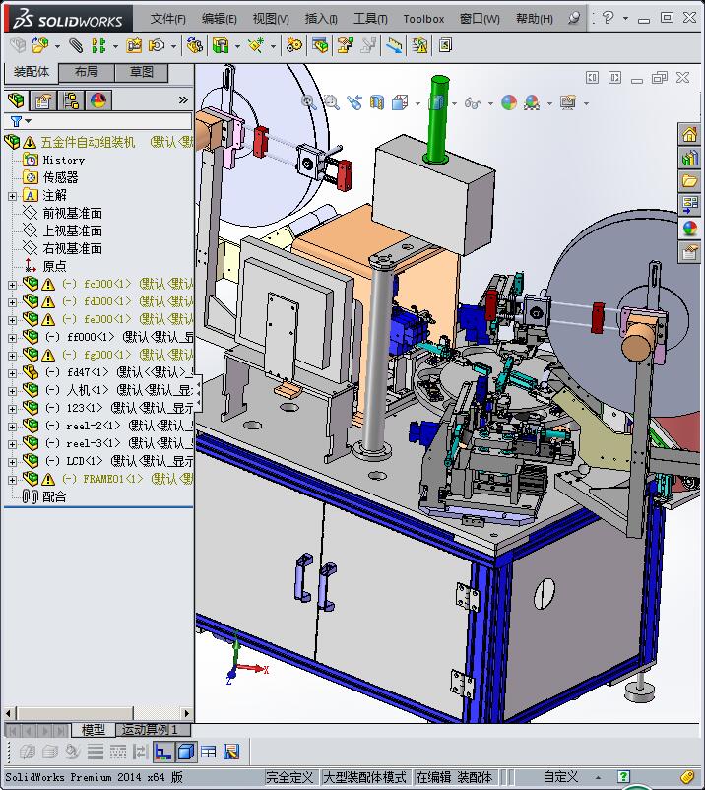Screen dimensions: 705x790
Task: Open the Assembly Features icon
Action: click(220, 46)
